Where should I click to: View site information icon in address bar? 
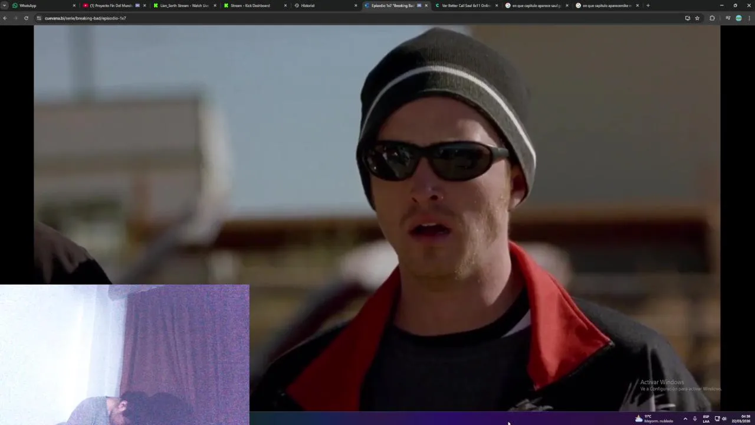39,18
